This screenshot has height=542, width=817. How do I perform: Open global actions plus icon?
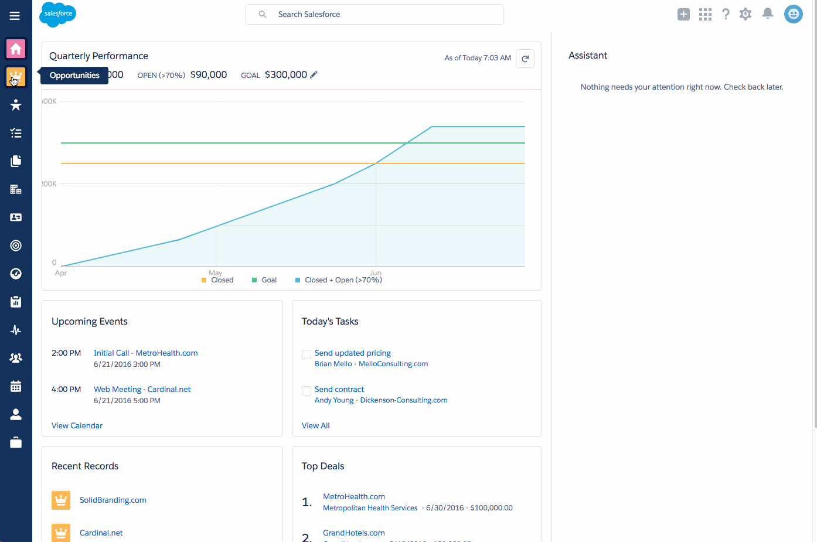click(x=683, y=14)
